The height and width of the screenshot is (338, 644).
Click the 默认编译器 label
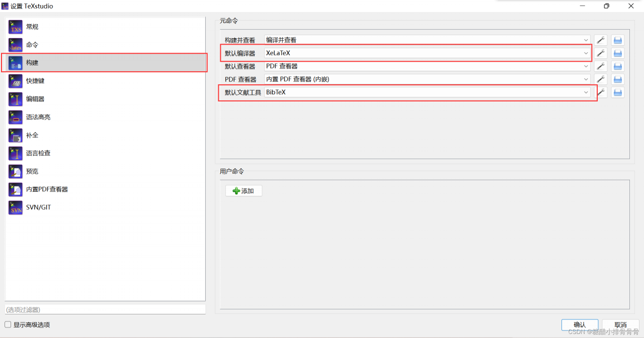pos(240,53)
